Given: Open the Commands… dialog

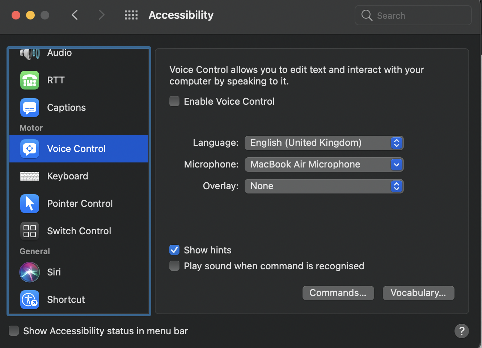Looking at the screenshot, I should click(x=338, y=293).
